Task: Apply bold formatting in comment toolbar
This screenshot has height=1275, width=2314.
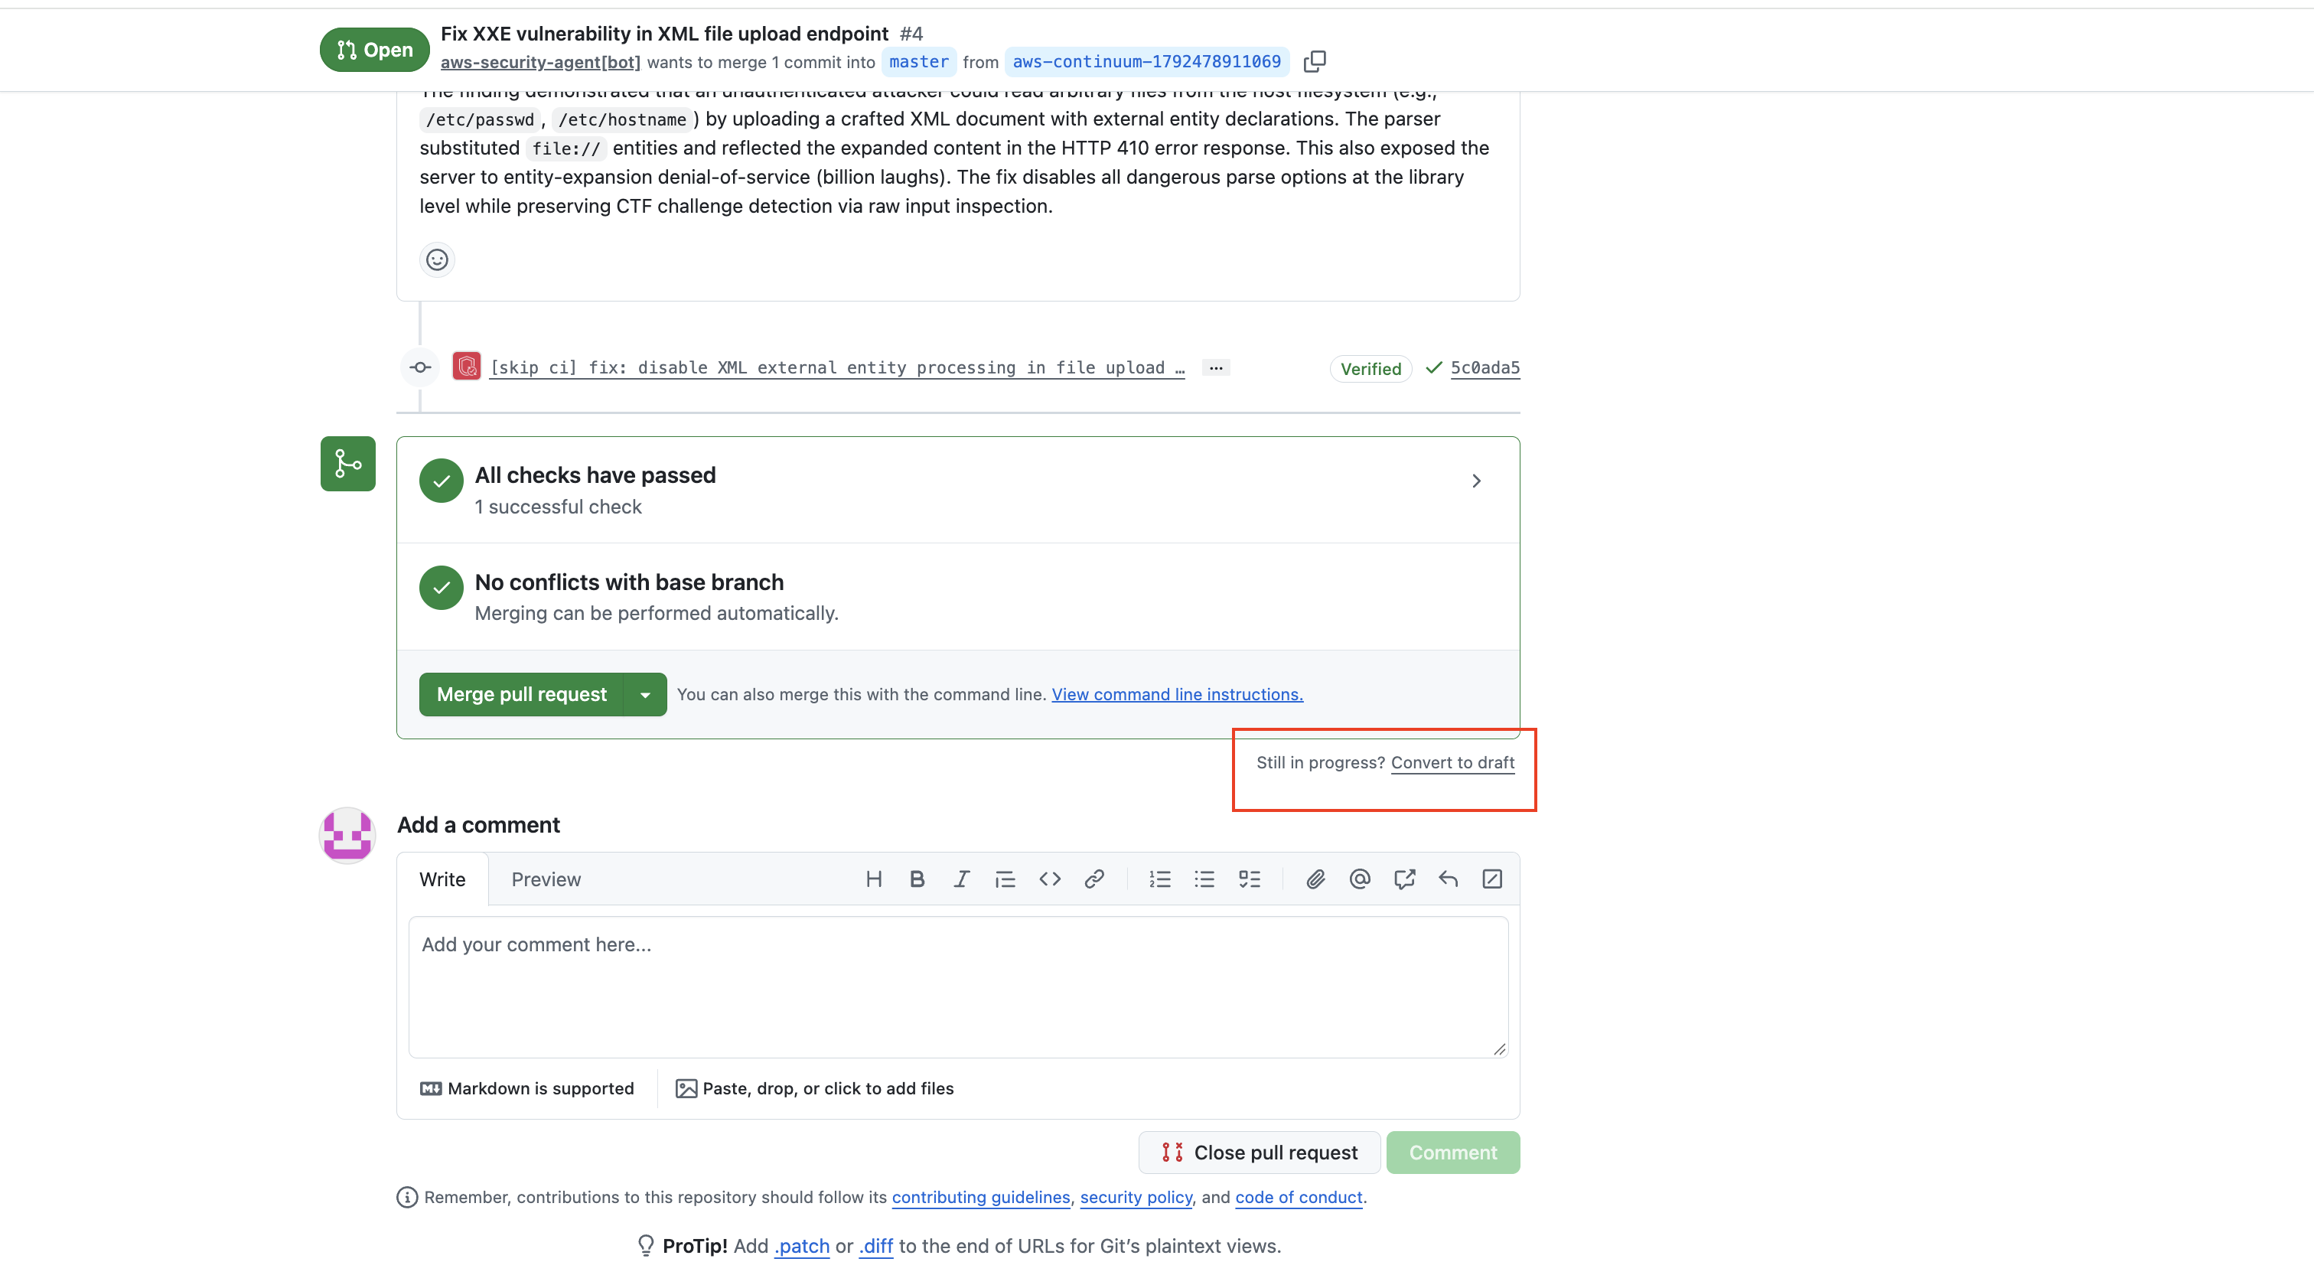Action: (x=917, y=879)
